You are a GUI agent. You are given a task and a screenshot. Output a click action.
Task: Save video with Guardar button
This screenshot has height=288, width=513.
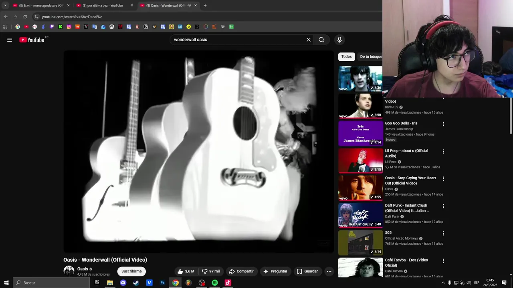coord(307,271)
